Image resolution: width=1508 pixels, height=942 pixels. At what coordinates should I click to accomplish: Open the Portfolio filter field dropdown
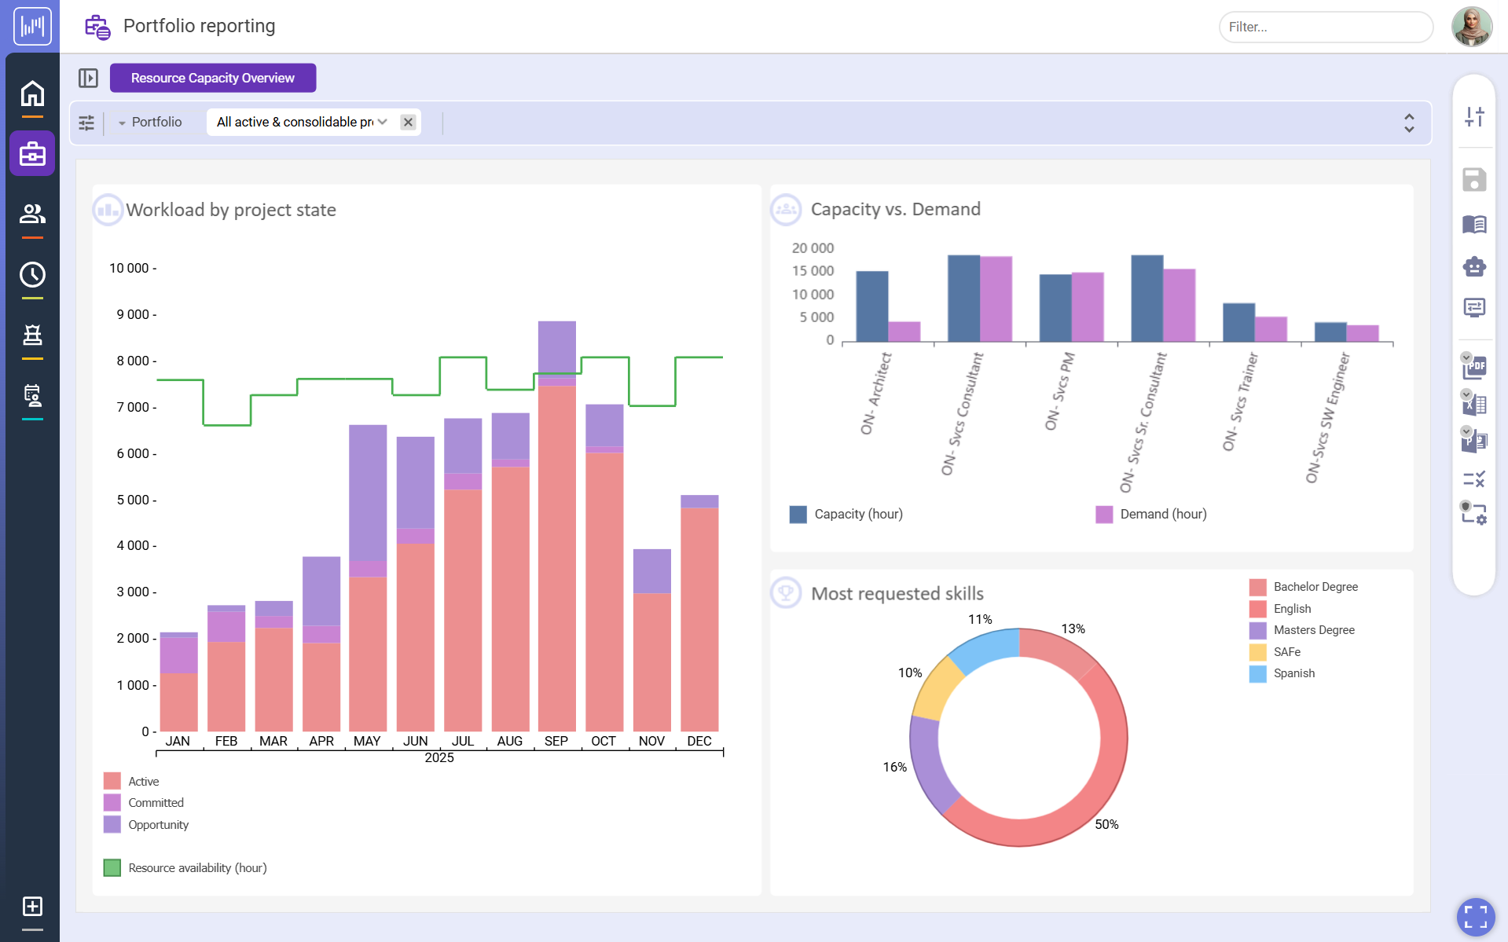[149, 123]
